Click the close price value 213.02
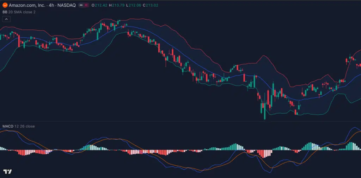The image size is (361, 178). click(152, 5)
